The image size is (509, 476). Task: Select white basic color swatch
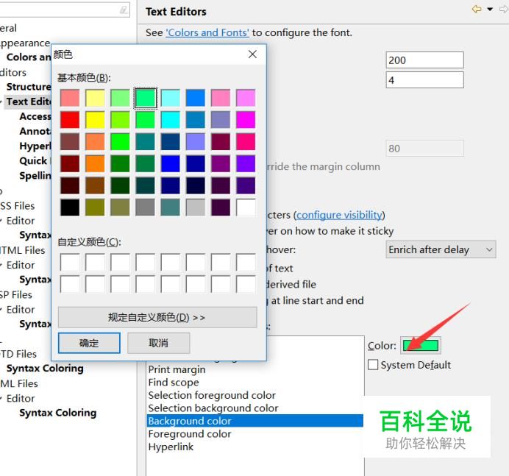246,207
